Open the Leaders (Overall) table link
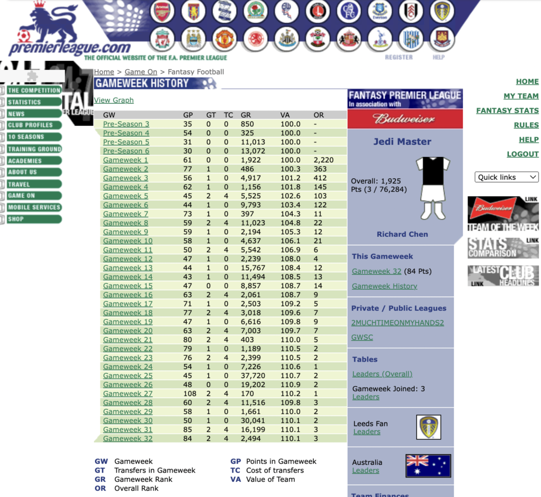541x497 pixels. coord(383,374)
